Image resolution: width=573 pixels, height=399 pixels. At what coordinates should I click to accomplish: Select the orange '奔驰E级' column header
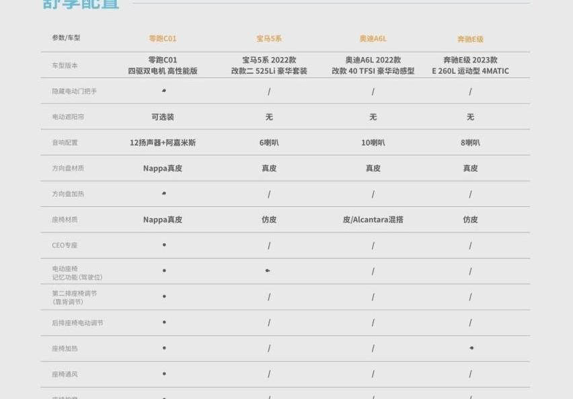click(470, 39)
